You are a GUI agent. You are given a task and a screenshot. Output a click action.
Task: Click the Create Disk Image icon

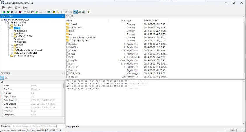tap(25, 12)
